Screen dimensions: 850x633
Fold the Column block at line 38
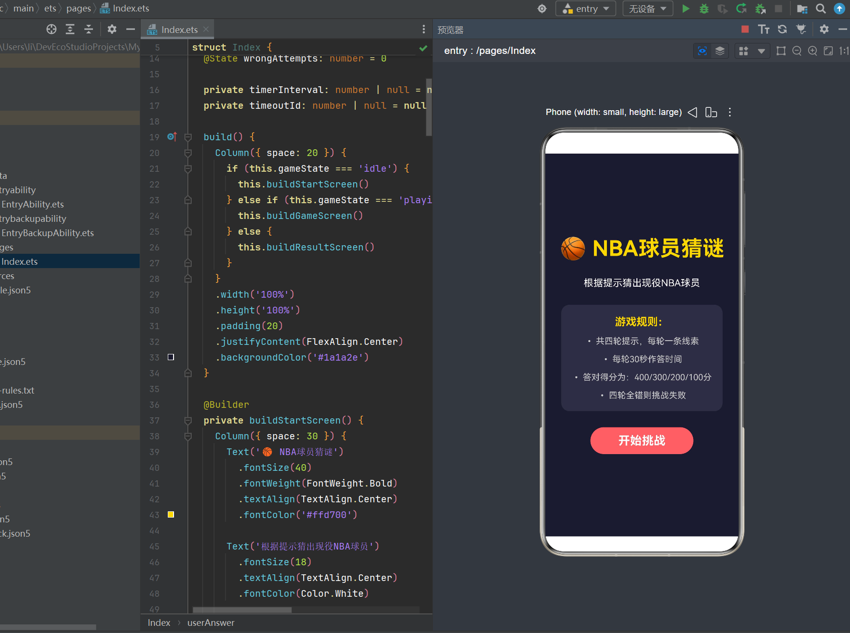click(188, 436)
